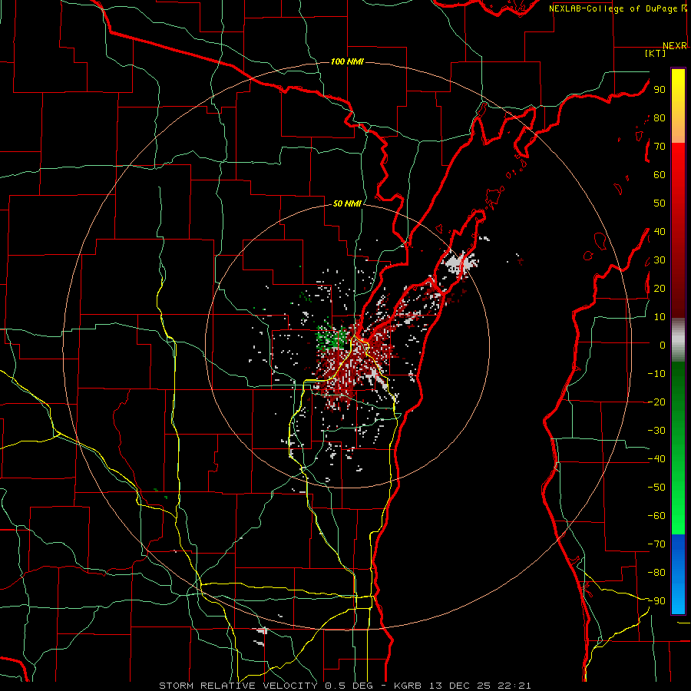Click the "-50" velocity scale value

point(656,488)
